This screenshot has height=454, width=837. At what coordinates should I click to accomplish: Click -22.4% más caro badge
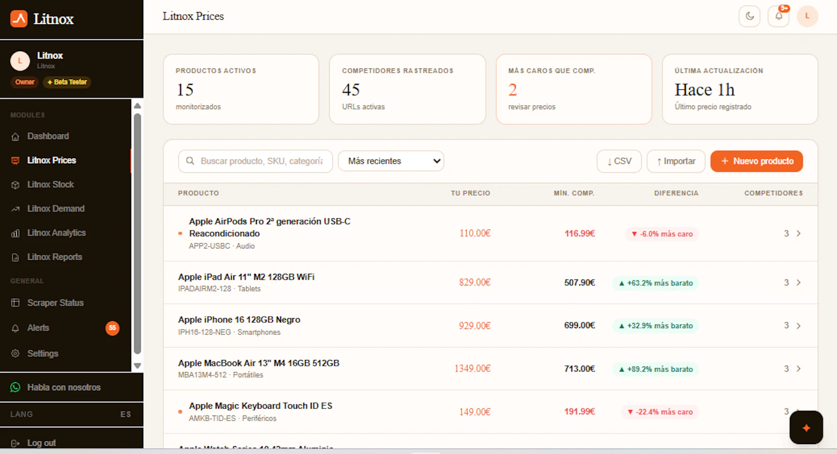(x=660, y=412)
